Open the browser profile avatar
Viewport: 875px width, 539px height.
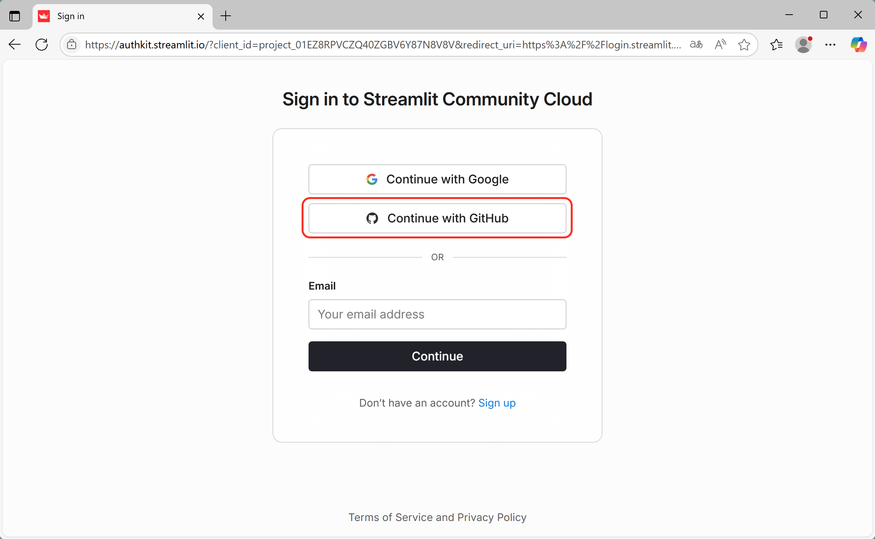coord(803,45)
